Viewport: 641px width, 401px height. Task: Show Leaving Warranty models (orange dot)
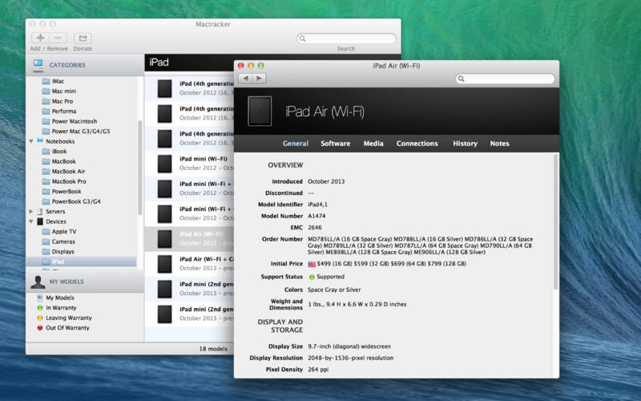[x=39, y=318]
